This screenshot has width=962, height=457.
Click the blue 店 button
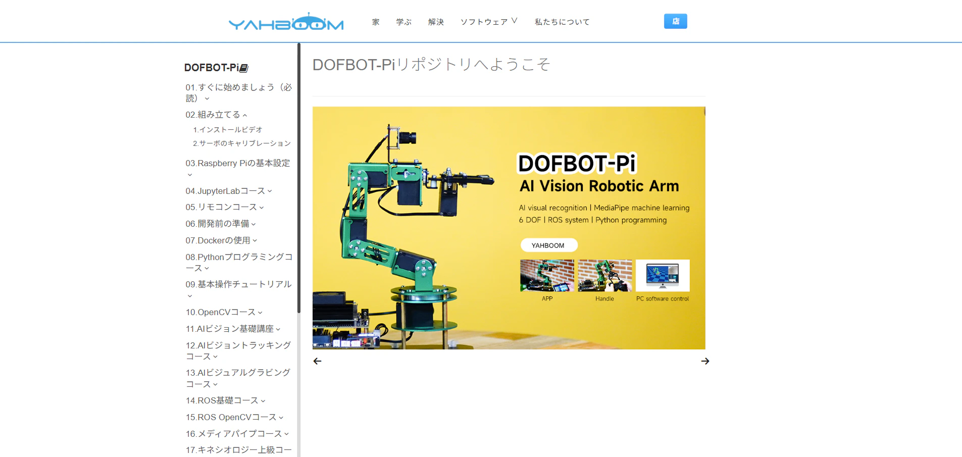(x=675, y=21)
